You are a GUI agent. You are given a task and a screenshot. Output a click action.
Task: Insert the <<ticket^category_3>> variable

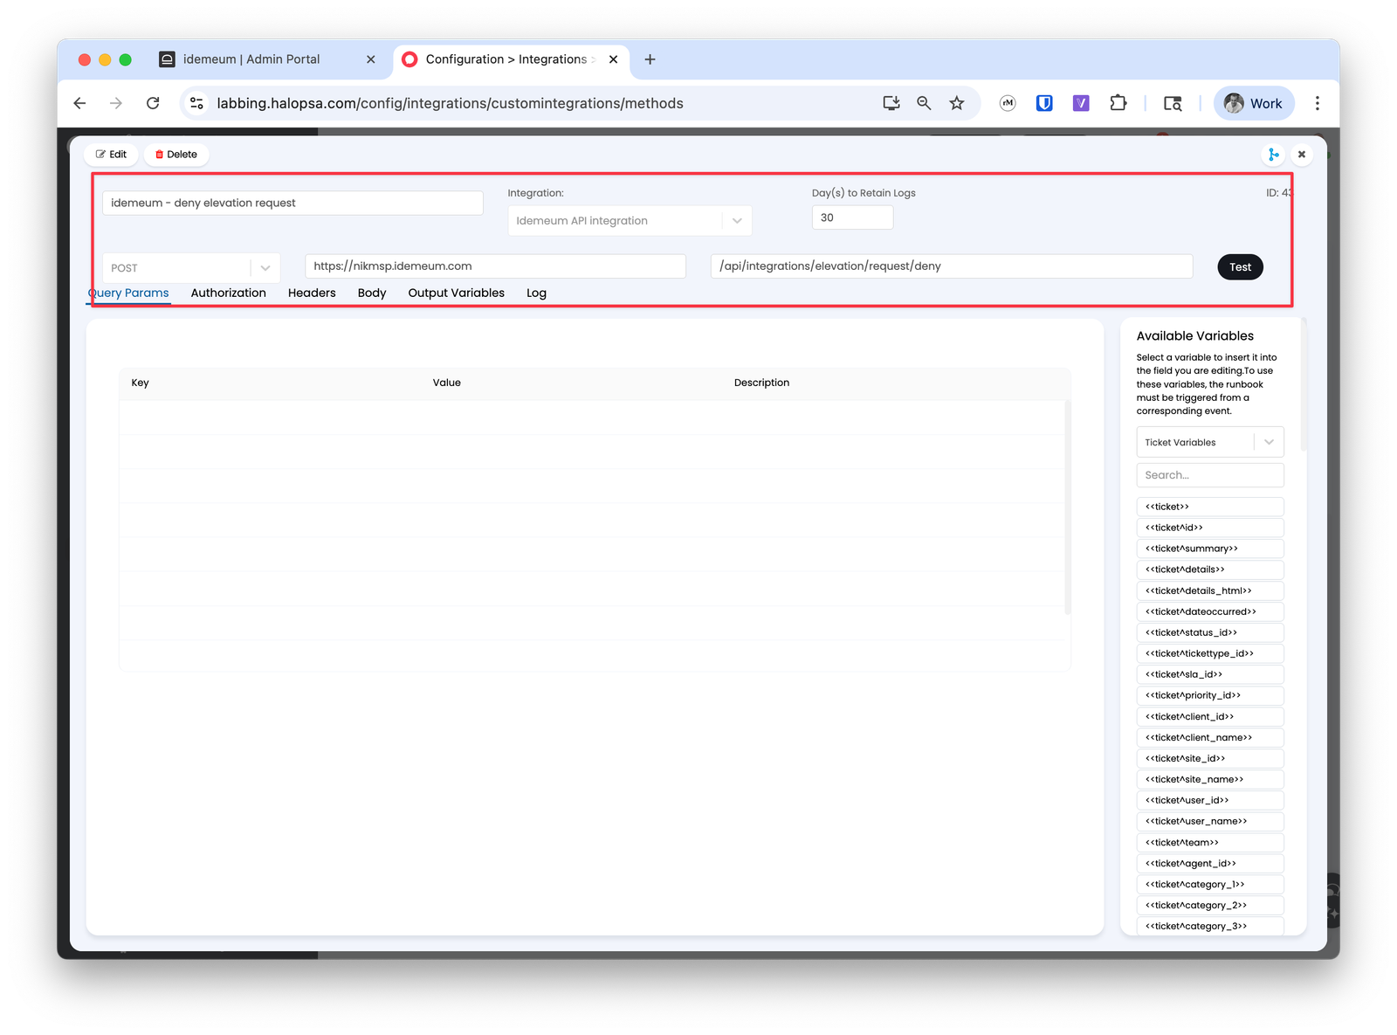(x=1210, y=927)
